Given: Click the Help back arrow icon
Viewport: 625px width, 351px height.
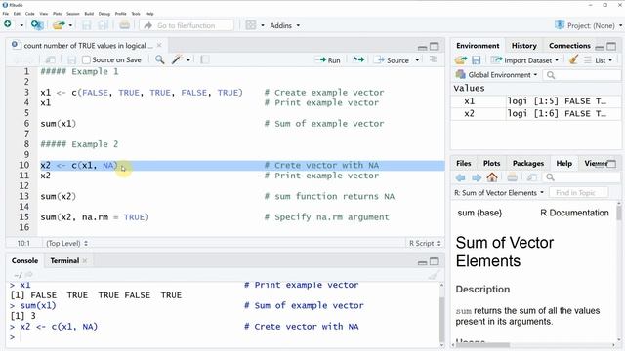Looking at the screenshot, I should click(460, 177).
